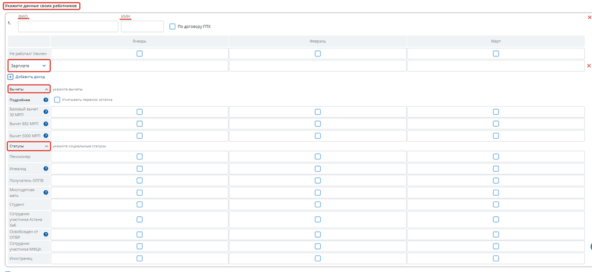Click 'укажите социальные статусы' hint text
Screen dimensions: 592x272
[x=79, y=146]
